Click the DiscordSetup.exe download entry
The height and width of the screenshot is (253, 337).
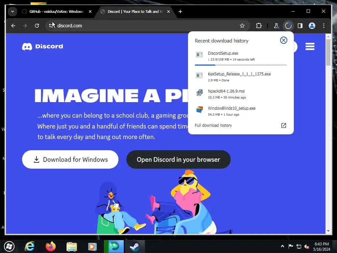pos(241,56)
